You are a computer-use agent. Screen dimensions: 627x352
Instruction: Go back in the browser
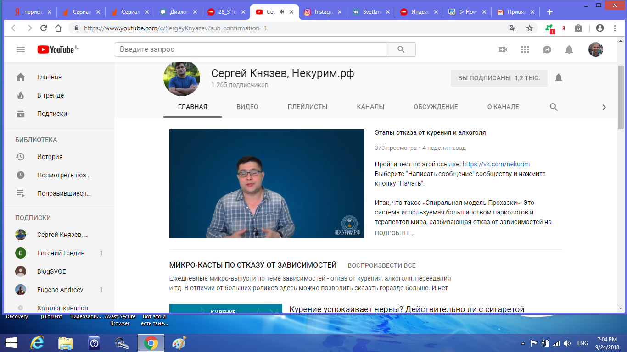(x=14, y=28)
